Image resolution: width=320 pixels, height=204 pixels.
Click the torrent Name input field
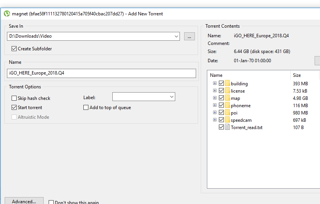(102, 73)
